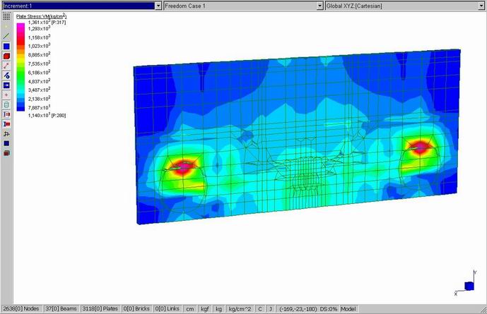Click the minimum value 1,140x10^1 [P:280]
Screen dimensions: 487x314
pos(47,115)
